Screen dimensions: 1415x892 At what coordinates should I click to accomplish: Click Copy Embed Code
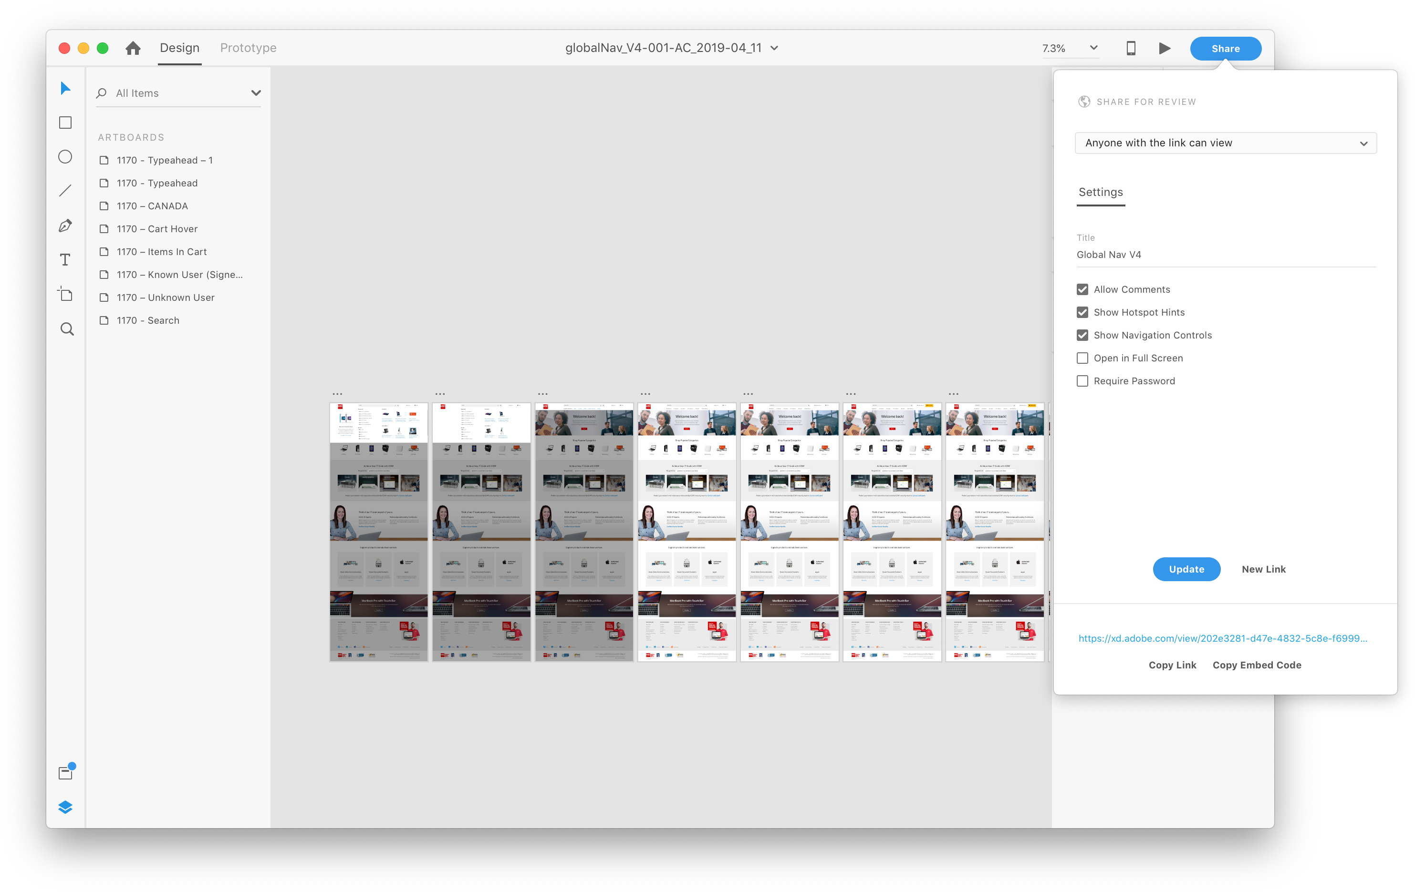[1257, 665]
